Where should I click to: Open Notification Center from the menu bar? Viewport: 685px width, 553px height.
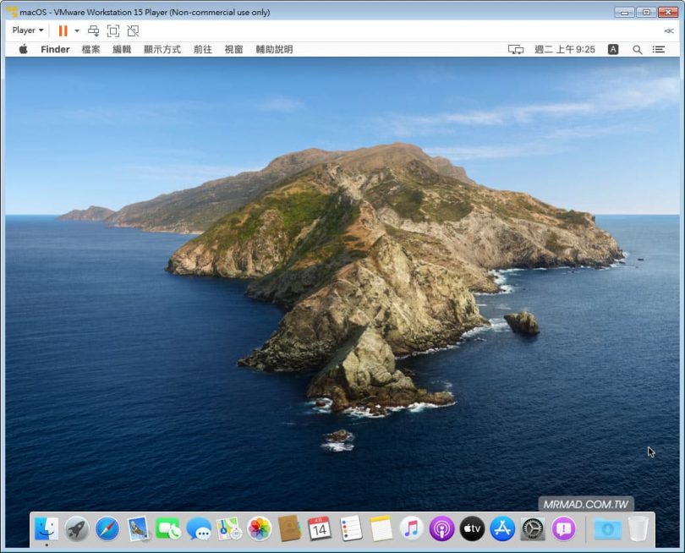pyautogui.click(x=658, y=50)
